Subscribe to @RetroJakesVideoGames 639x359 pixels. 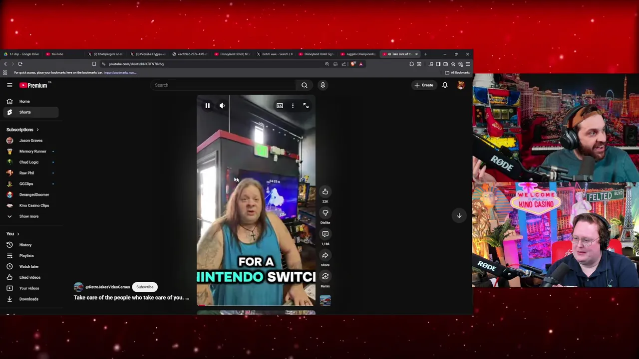coord(145,287)
